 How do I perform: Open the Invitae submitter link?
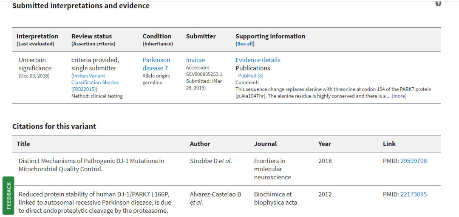coord(195,60)
